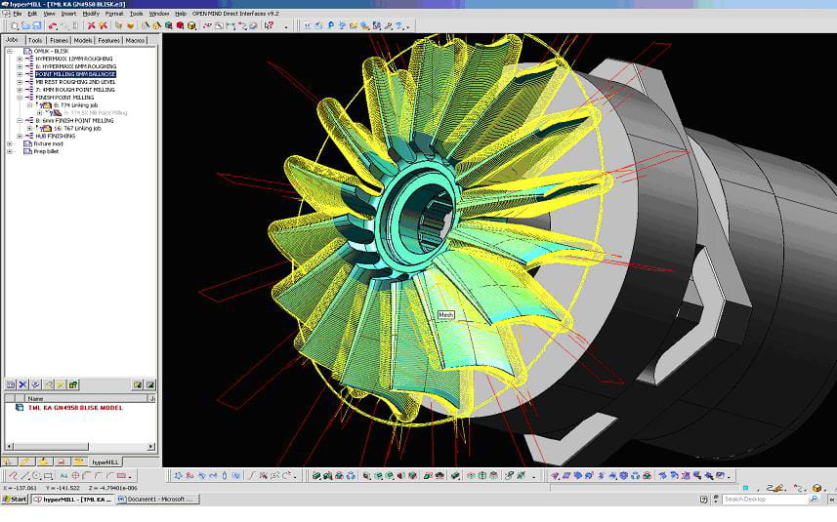Screen dimensions: 837x522
Task: Switch to the Tools tab
Action: click(35, 40)
